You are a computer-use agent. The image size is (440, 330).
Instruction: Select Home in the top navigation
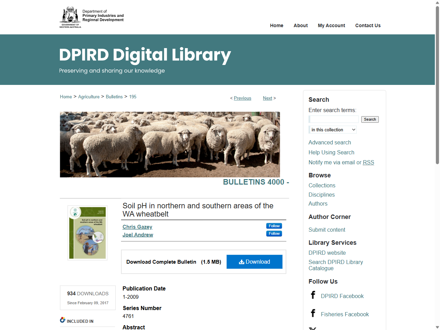coord(276,25)
